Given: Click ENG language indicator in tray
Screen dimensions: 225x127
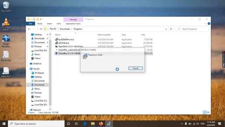Looking at the screenshot, I should pos(202,124).
